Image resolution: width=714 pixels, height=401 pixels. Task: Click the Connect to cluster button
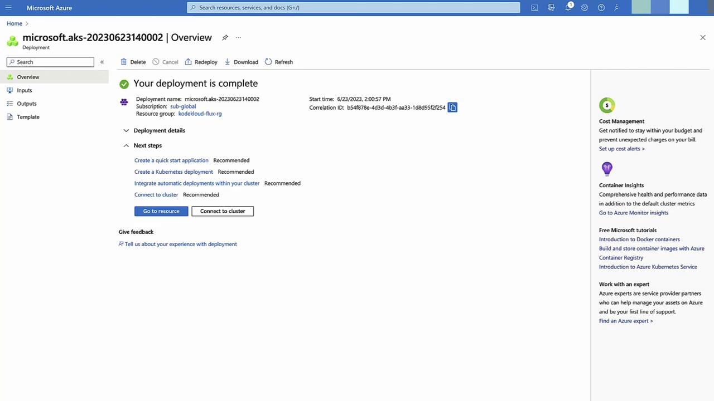pos(223,211)
